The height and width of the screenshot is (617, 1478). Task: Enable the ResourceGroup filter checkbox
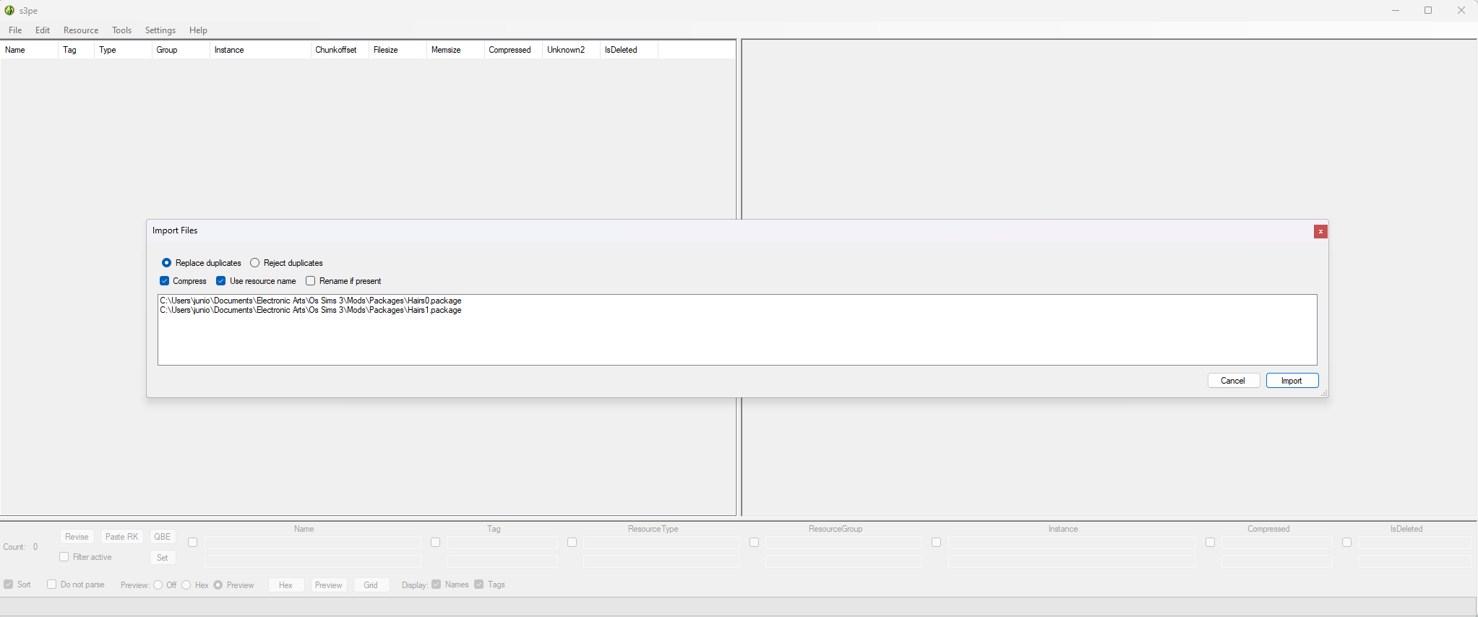tap(755, 543)
